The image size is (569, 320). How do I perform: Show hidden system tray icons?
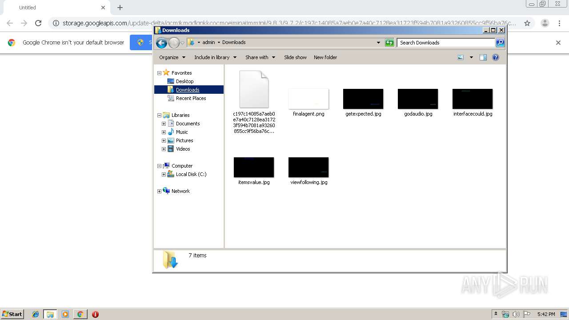(496, 314)
